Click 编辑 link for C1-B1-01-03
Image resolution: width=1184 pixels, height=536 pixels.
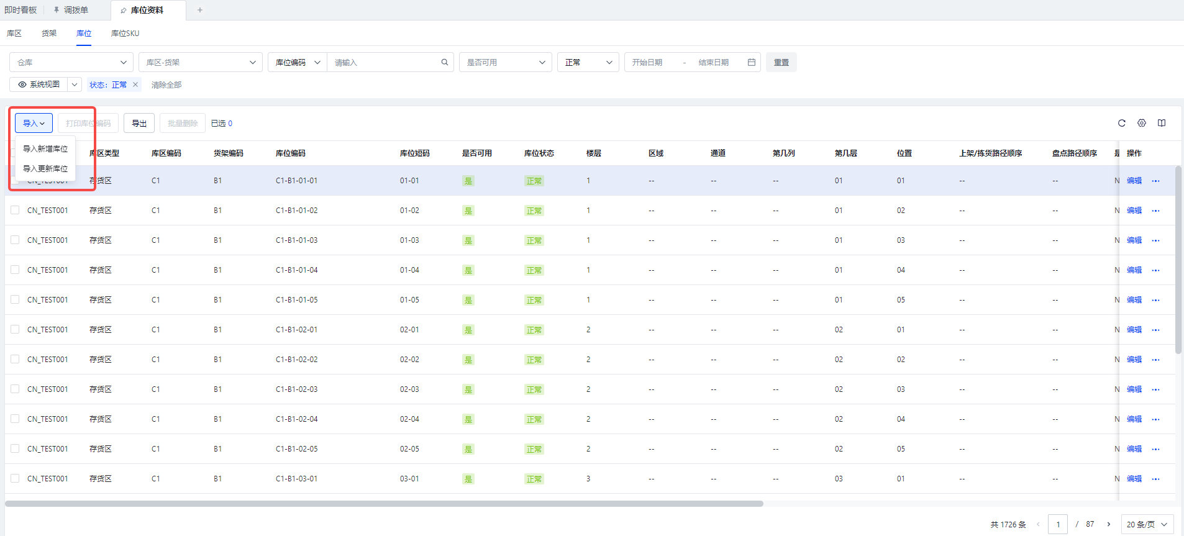pos(1134,240)
